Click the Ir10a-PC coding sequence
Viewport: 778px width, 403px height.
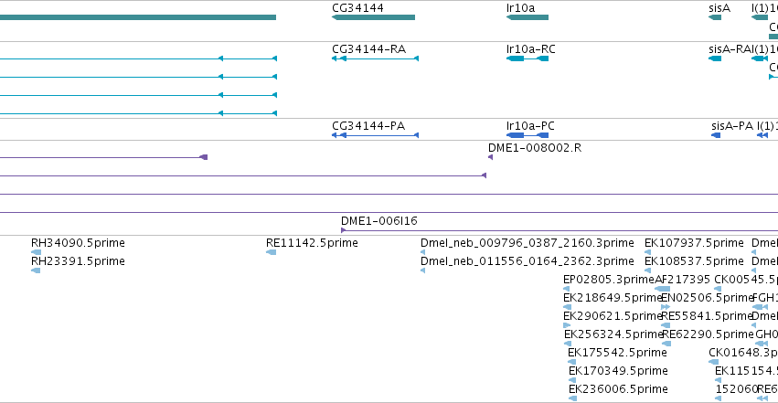(528, 135)
